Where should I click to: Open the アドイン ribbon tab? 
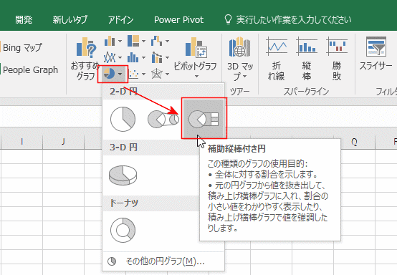(x=120, y=20)
